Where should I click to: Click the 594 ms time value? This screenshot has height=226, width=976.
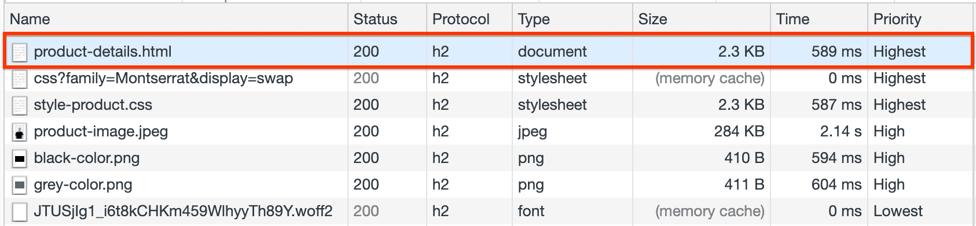[836, 158]
